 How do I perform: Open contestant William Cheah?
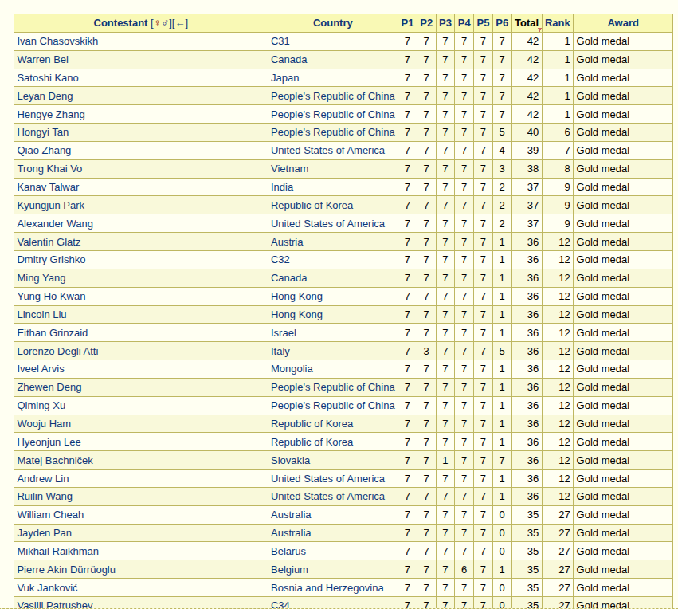coord(50,515)
